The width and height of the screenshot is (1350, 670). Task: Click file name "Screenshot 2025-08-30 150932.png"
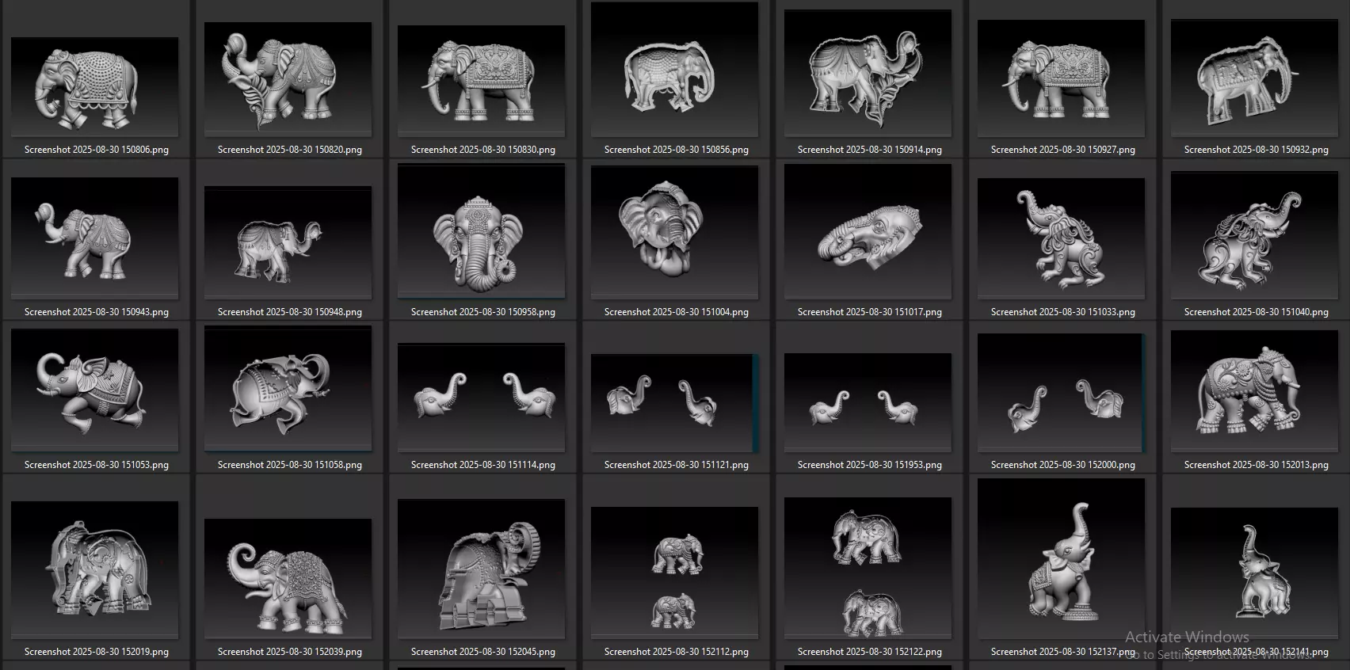[x=1257, y=150]
